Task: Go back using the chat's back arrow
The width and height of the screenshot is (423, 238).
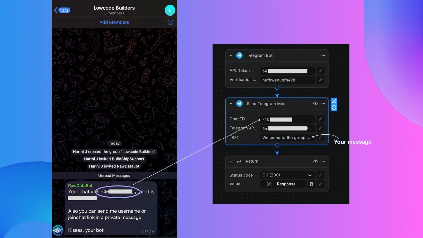Action: tap(56, 10)
